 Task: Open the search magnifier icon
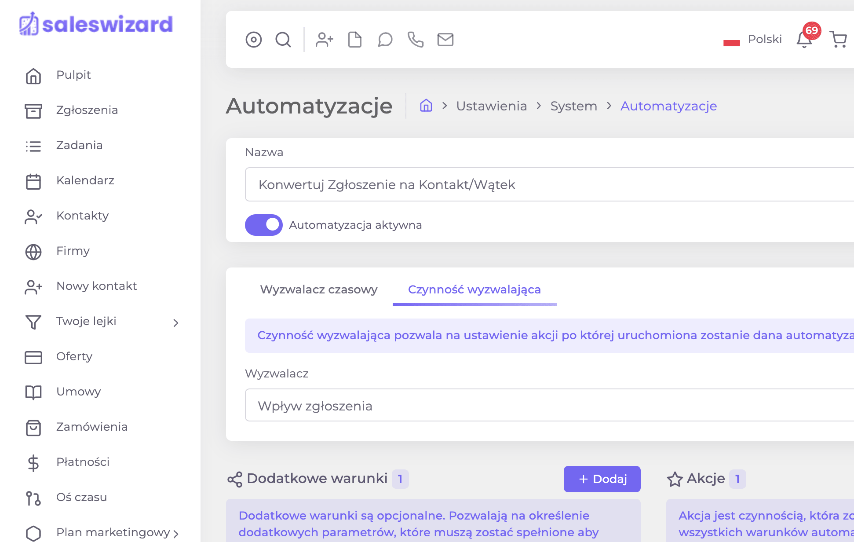(283, 40)
